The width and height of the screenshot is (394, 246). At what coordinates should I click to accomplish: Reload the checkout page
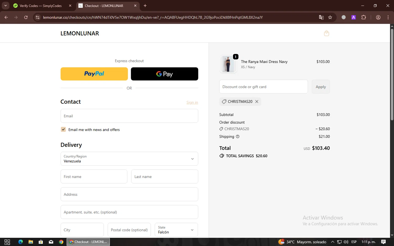[26, 17]
